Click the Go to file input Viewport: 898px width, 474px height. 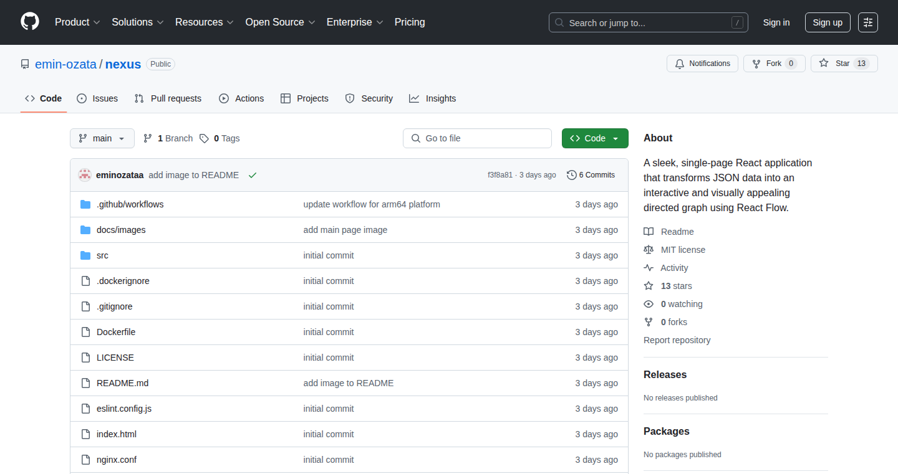(477, 138)
